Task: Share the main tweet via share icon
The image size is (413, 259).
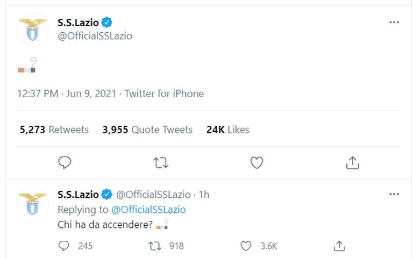Action: [x=352, y=162]
